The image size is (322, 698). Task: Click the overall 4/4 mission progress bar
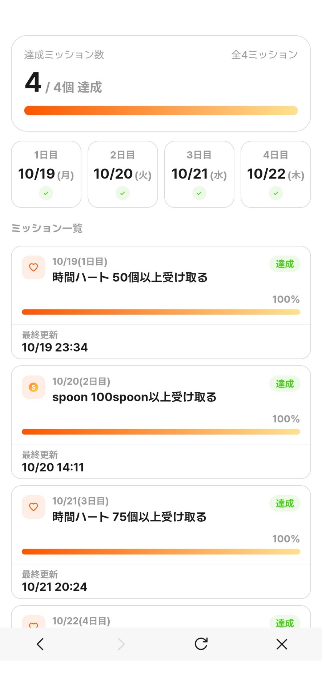coord(161,111)
